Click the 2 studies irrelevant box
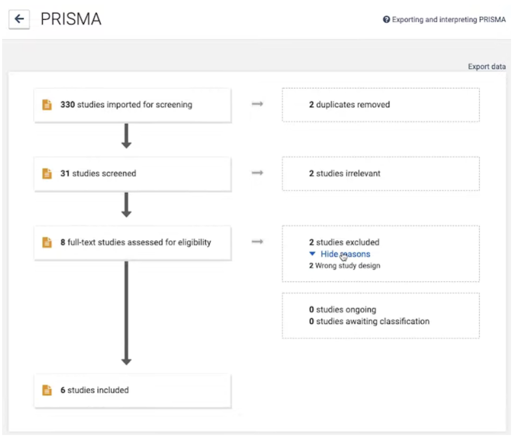514x438 pixels. click(380, 174)
